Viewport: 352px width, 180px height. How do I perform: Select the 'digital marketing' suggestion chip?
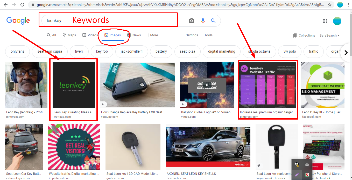[x=222, y=51]
